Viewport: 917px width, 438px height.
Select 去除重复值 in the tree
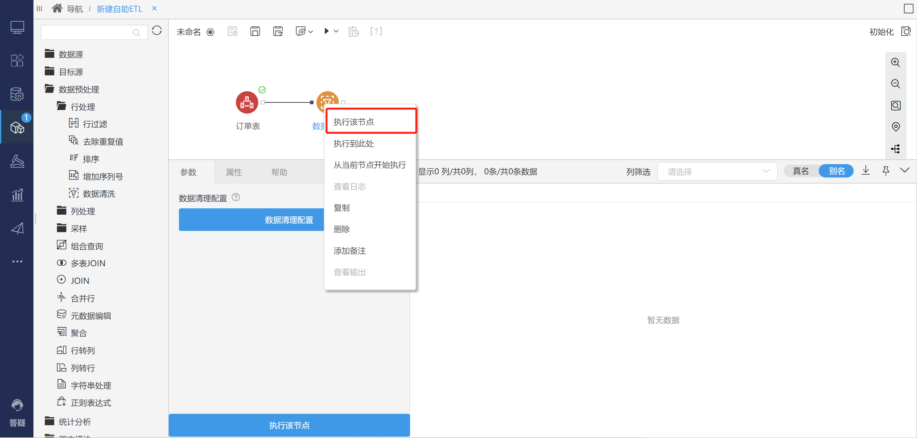point(96,141)
